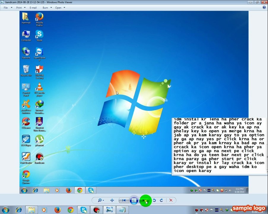Screen dimensions: 268x214
Task: Click the Foxit Reader shortcut in the picture
Action: click(x=26, y=158)
